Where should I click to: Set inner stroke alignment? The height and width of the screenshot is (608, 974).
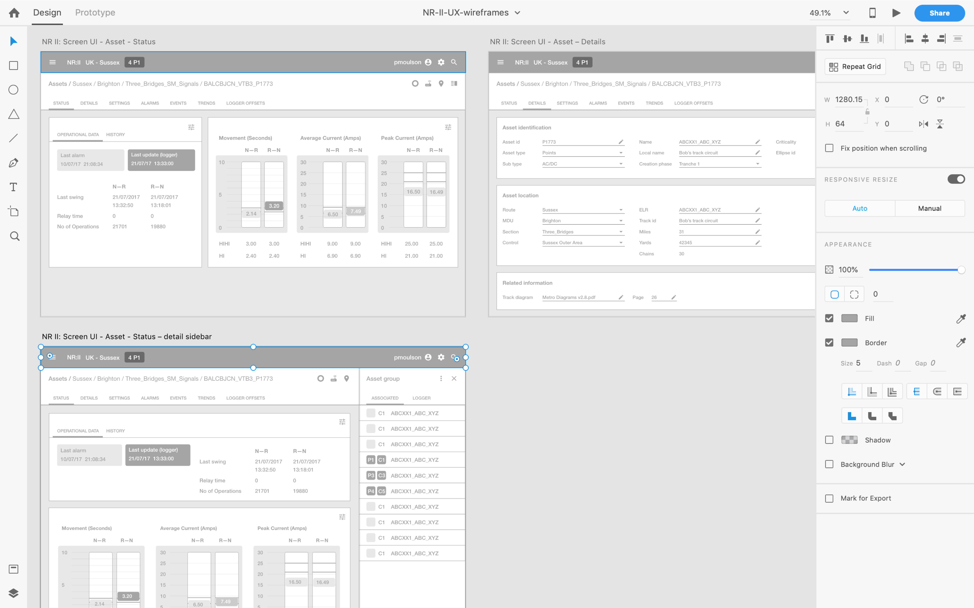852,391
